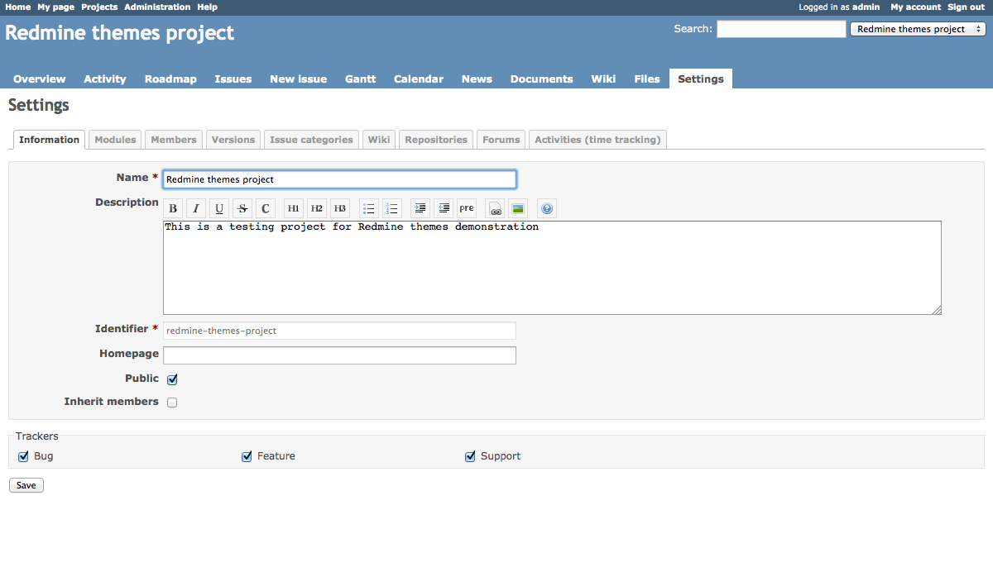Switch to the Modules settings tab

(x=115, y=140)
